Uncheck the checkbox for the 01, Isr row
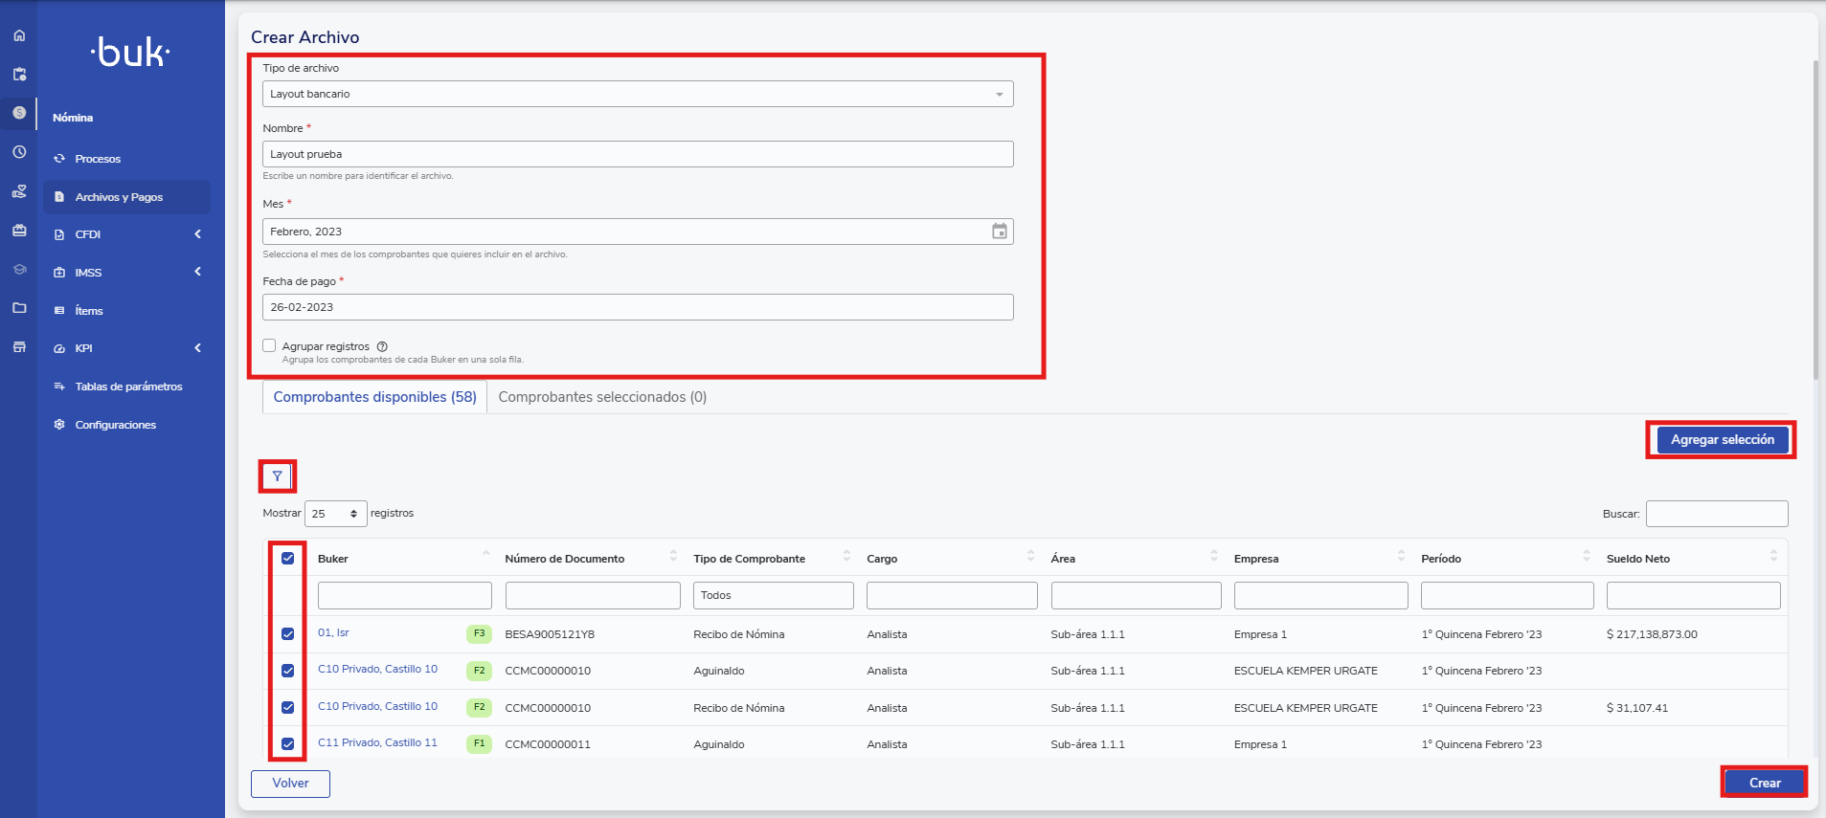Screen dimensions: 1826x818 click(287, 633)
